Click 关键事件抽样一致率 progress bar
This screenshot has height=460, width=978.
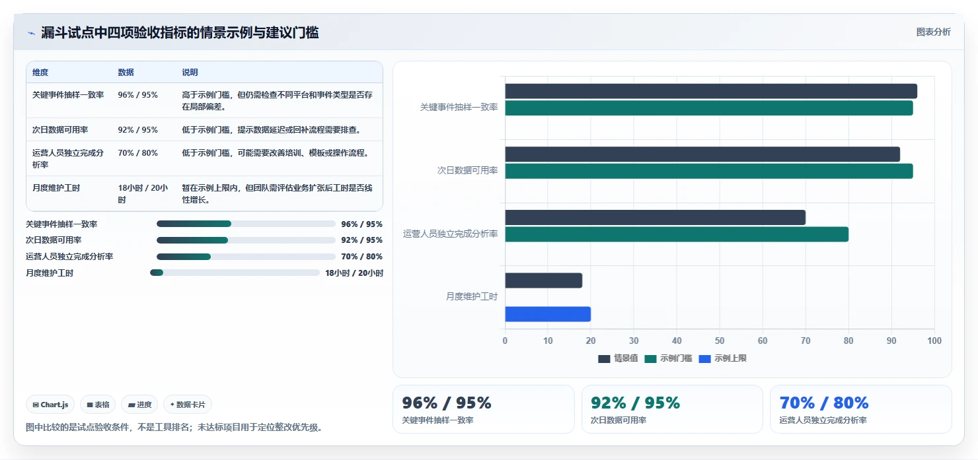click(246, 224)
